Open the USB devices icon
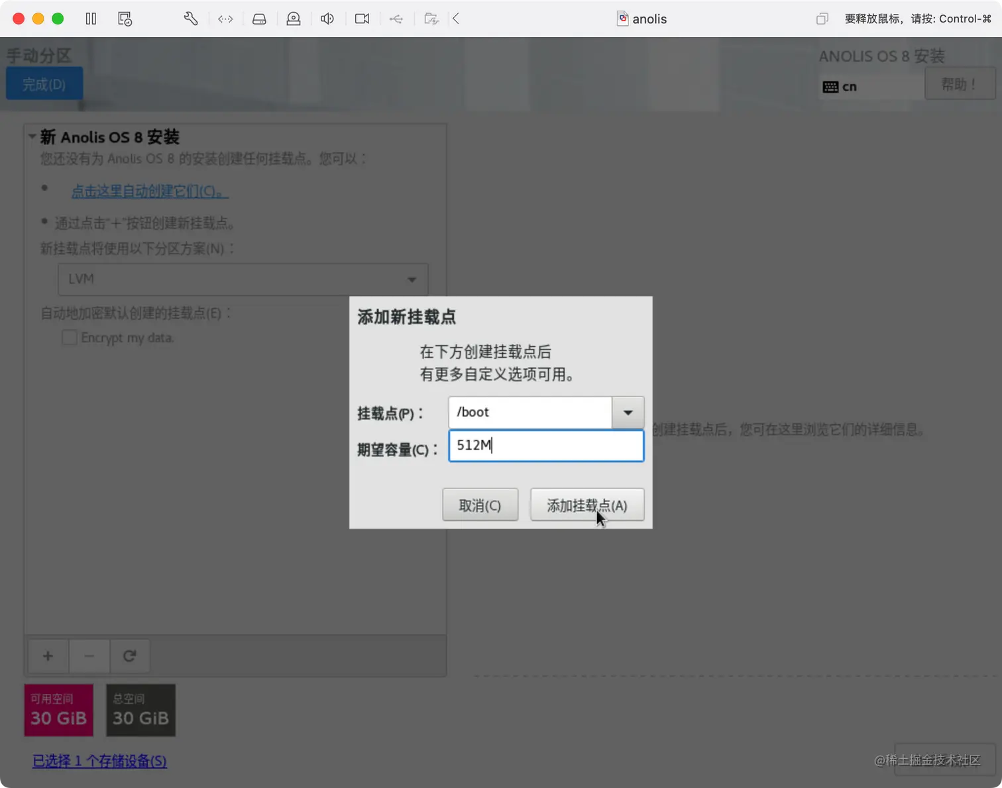Image resolution: width=1002 pixels, height=788 pixels. coord(396,19)
